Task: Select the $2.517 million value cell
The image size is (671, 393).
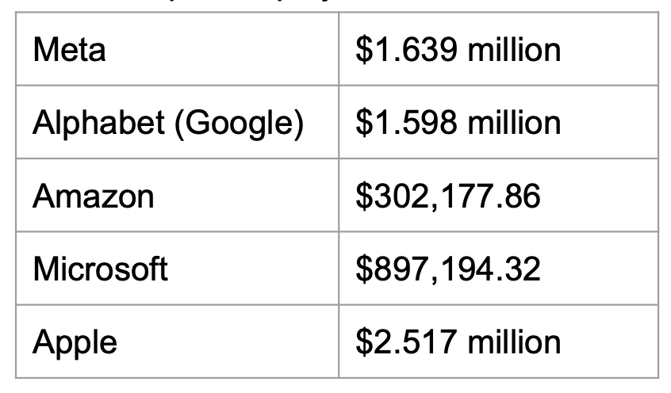Action: coord(458,342)
